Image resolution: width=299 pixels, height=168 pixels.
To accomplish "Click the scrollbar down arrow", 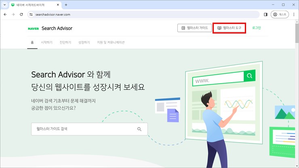I will (297, 166).
